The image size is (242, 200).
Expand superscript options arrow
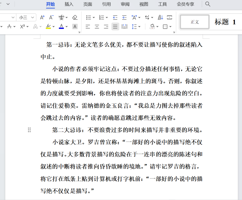(28, 26)
